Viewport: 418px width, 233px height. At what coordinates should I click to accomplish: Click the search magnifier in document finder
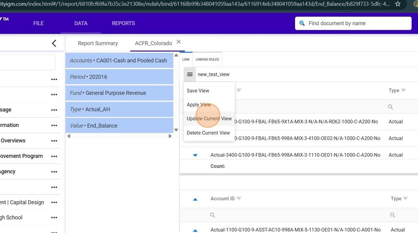(x=302, y=23)
